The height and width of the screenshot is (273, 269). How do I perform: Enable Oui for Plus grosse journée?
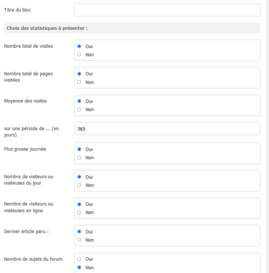(80, 149)
